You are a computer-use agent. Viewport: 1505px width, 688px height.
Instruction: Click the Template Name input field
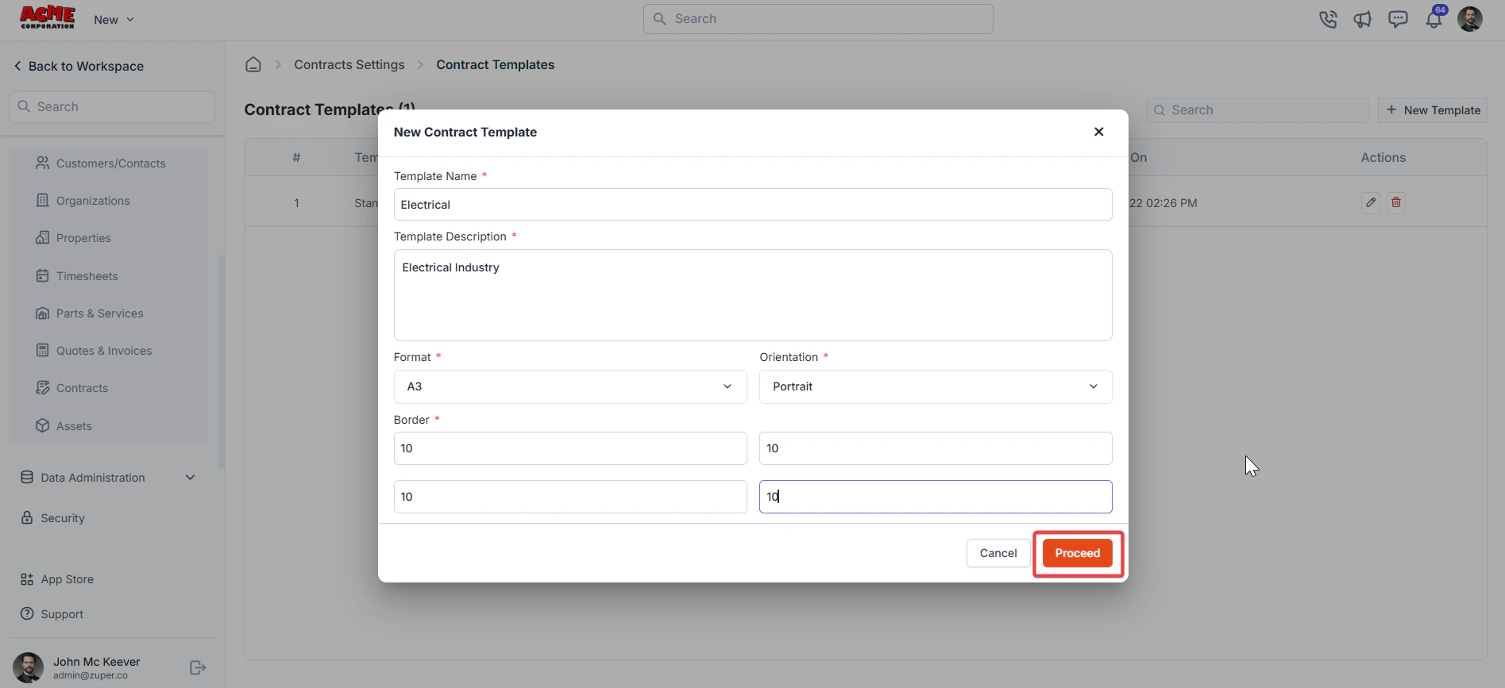tap(753, 205)
